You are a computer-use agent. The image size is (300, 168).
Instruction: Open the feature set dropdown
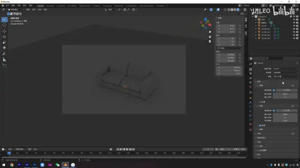(285, 72)
